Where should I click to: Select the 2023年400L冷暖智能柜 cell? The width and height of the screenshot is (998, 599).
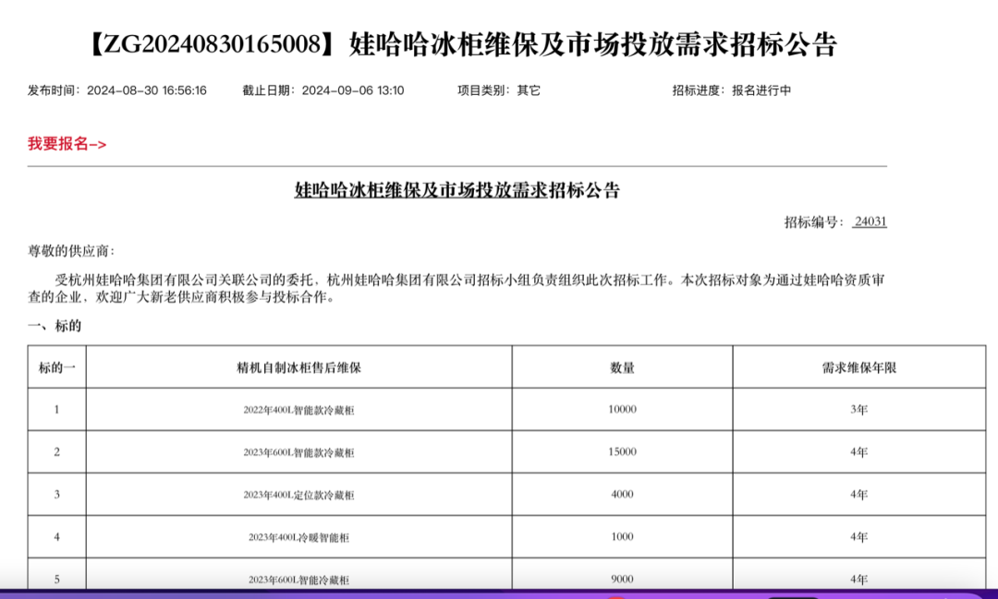click(x=298, y=537)
